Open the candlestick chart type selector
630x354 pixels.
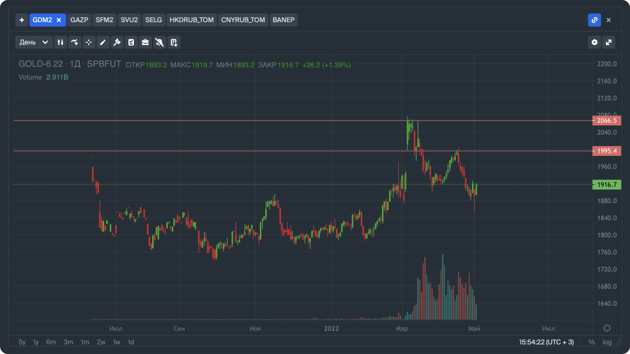pyautogui.click(x=60, y=42)
